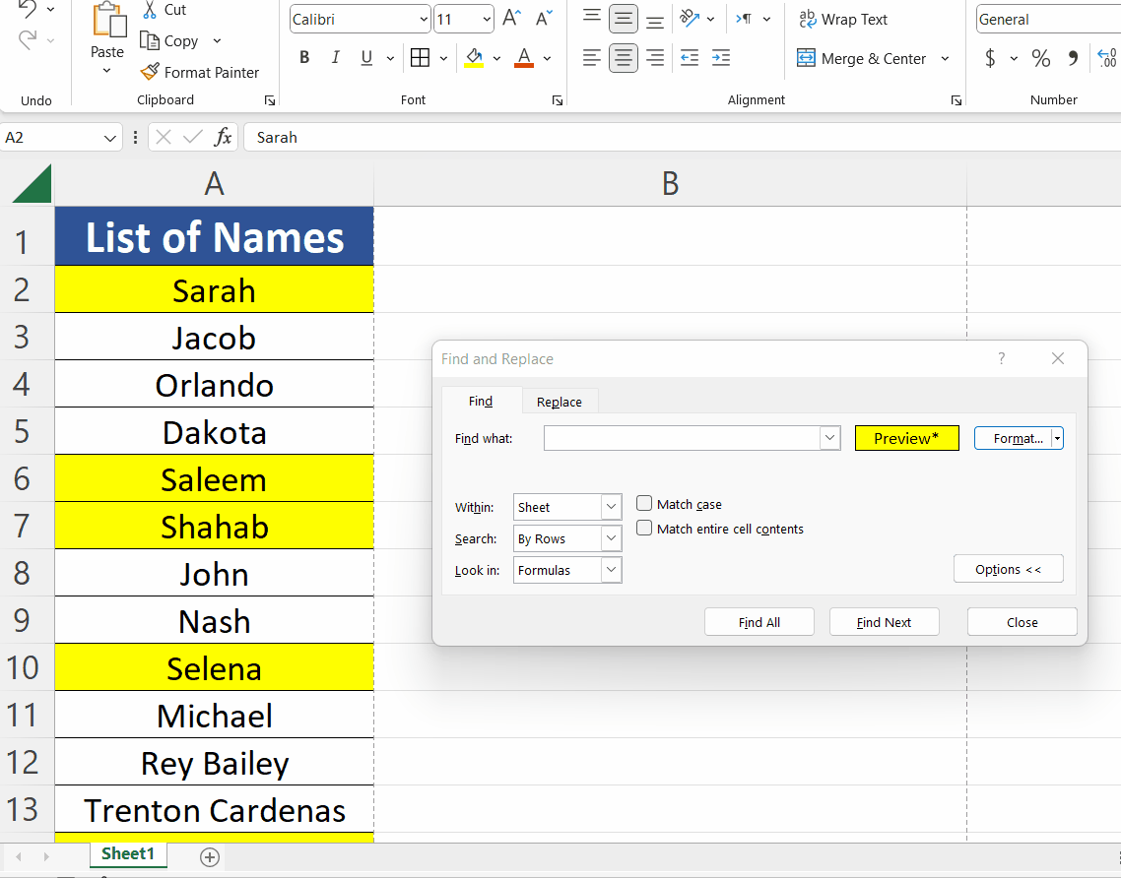1121x878 pixels.
Task: Open the Within dropdown in Find dialog
Action: pos(610,506)
